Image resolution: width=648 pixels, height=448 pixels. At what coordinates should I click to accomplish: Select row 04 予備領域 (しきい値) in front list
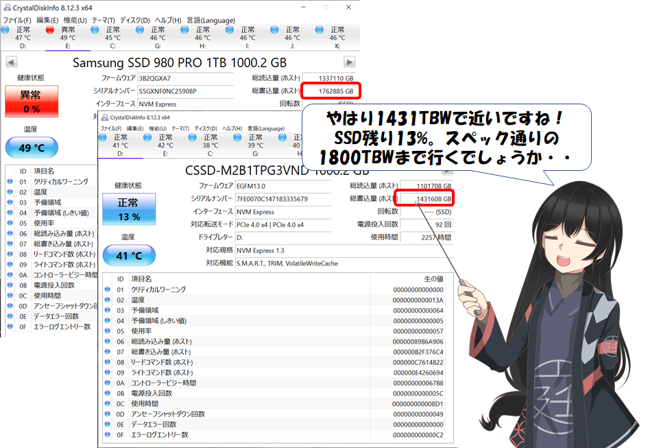(x=274, y=320)
